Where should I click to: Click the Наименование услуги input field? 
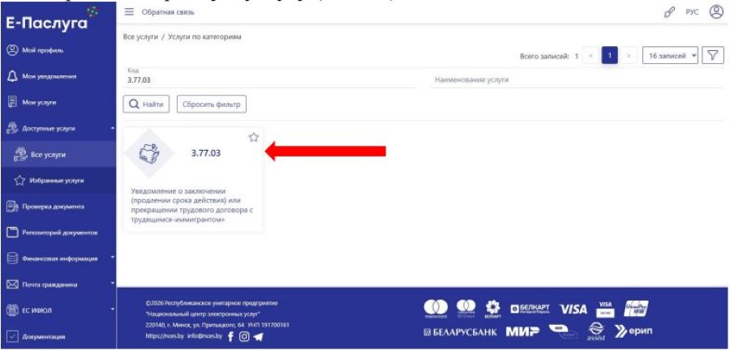577,80
